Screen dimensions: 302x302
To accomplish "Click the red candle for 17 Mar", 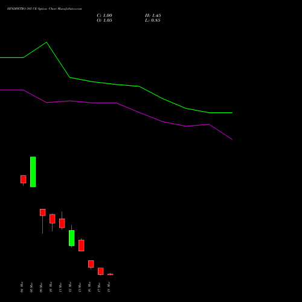I will pos(101,271).
